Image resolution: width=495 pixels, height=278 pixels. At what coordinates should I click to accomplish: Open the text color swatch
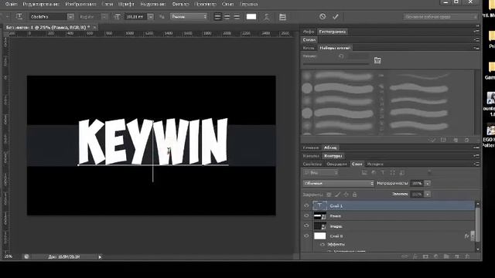[251, 16]
